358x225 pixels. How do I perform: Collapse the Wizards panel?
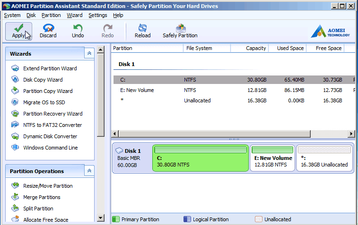pyautogui.click(x=89, y=53)
